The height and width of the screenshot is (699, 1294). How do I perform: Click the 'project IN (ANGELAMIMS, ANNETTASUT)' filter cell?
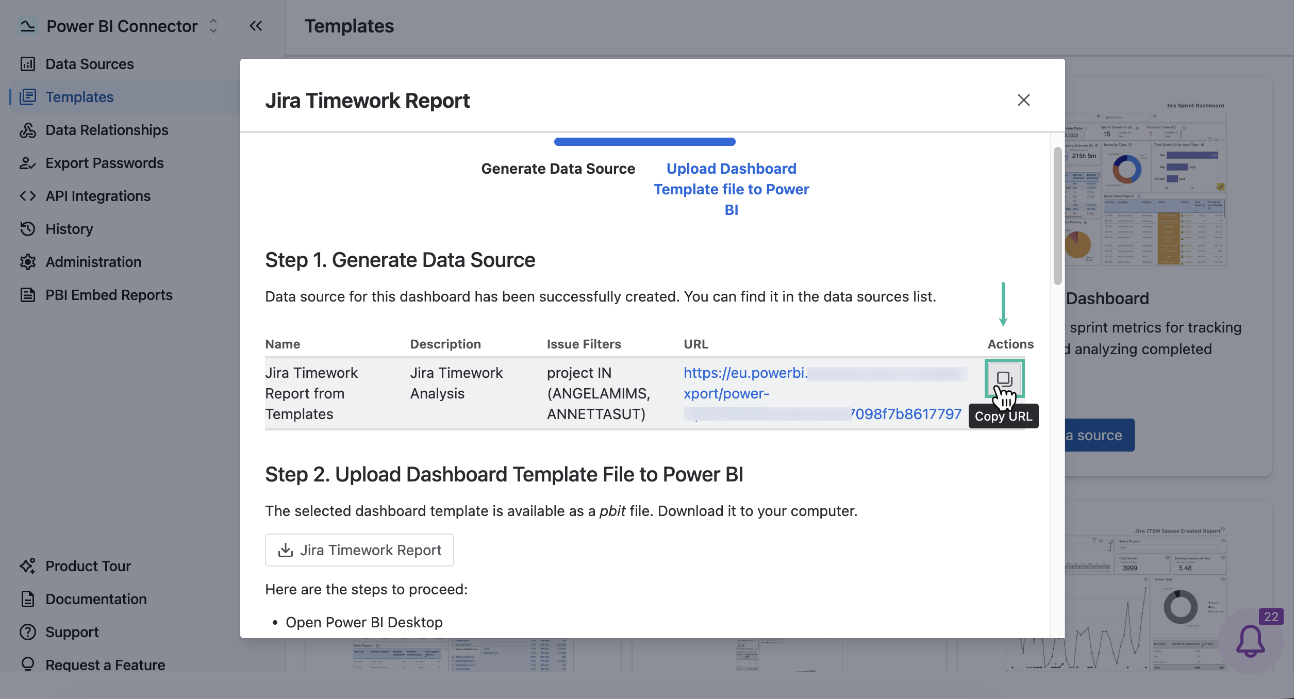point(598,393)
